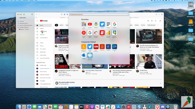Select History in YouTube sidebar
Viewport: 195px width, 109px height.
click(43, 46)
